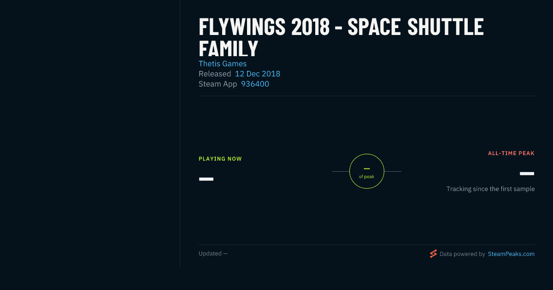Click the line left of peak circle
This screenshot has height=290, width=553.
coord(341,171)
